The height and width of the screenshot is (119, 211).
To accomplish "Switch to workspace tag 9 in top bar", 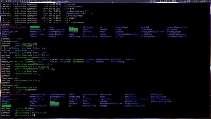I will tap(31, 1).
